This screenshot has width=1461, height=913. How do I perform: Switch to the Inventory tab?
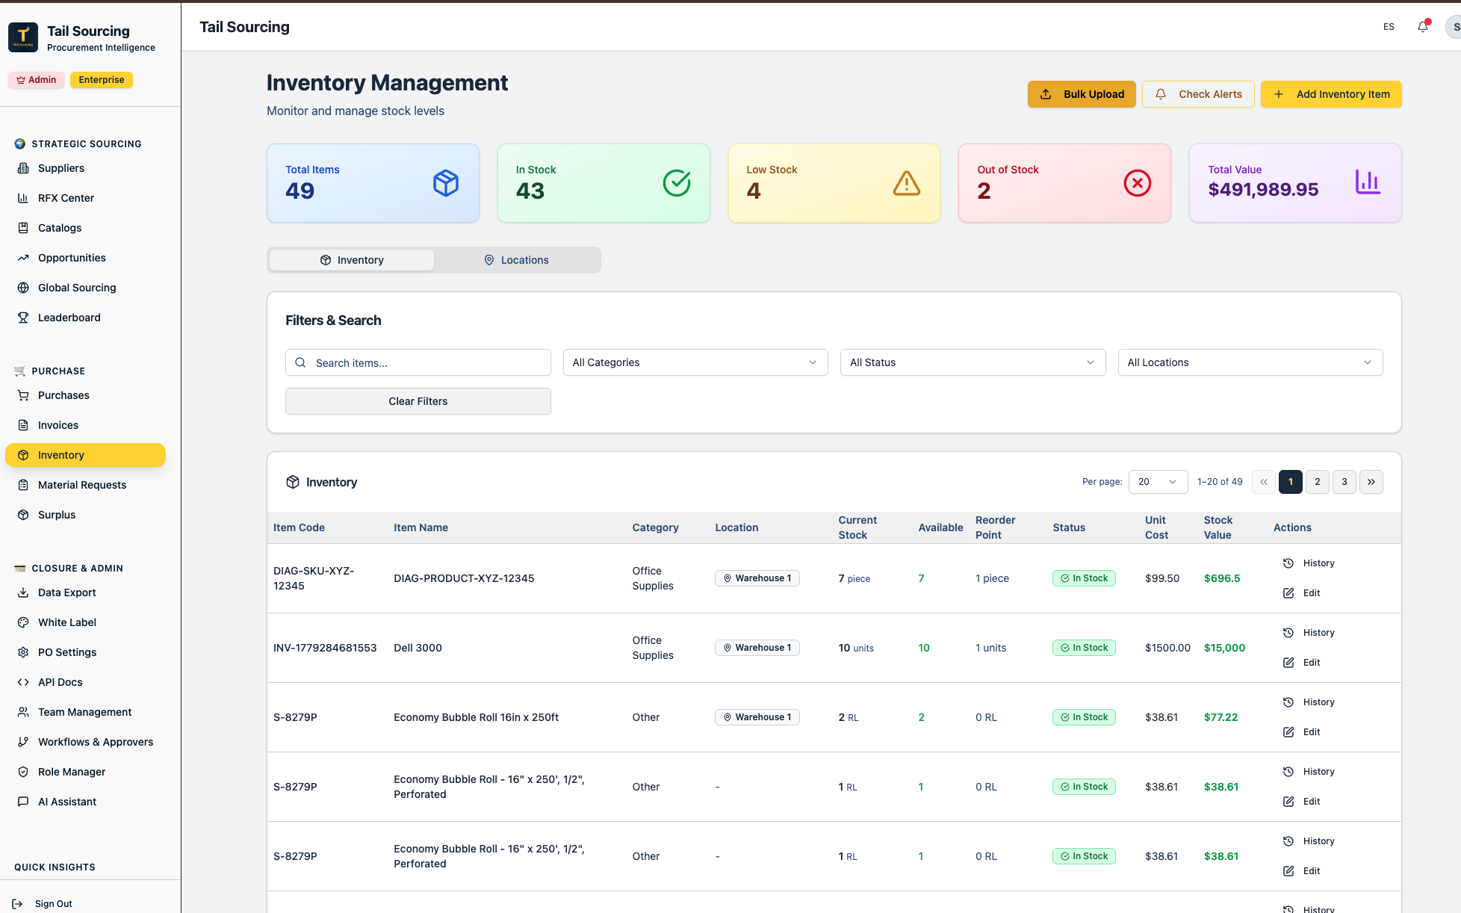coord(352,260)
